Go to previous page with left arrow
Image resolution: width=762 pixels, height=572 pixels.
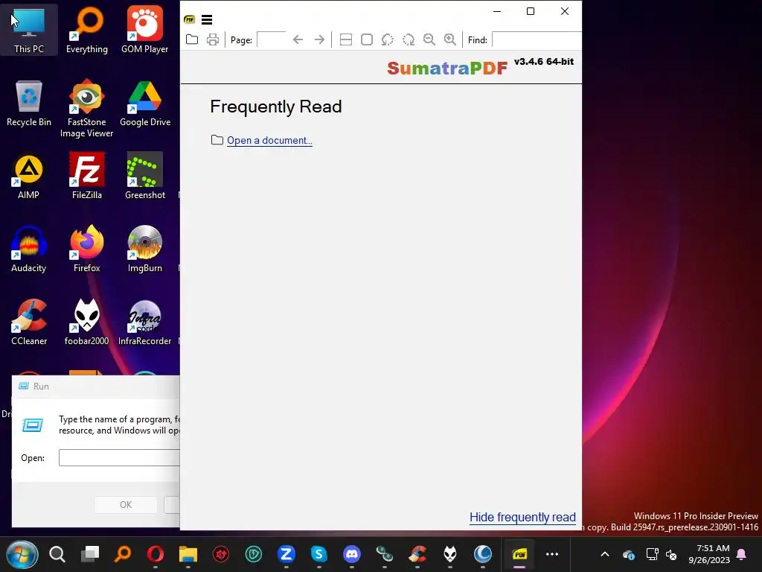click(298, 39)
